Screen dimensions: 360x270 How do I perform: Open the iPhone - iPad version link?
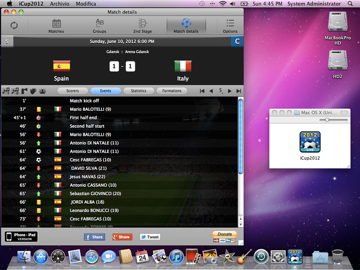(x=21, y=237)
